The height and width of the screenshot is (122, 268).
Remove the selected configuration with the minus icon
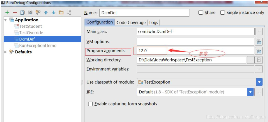point(15,12)
